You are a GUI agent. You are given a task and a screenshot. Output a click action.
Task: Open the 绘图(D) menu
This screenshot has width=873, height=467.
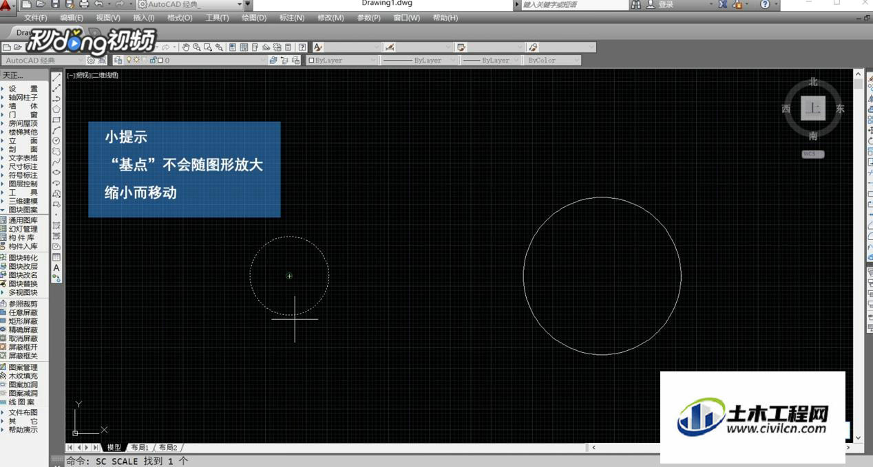coord(254,18)
